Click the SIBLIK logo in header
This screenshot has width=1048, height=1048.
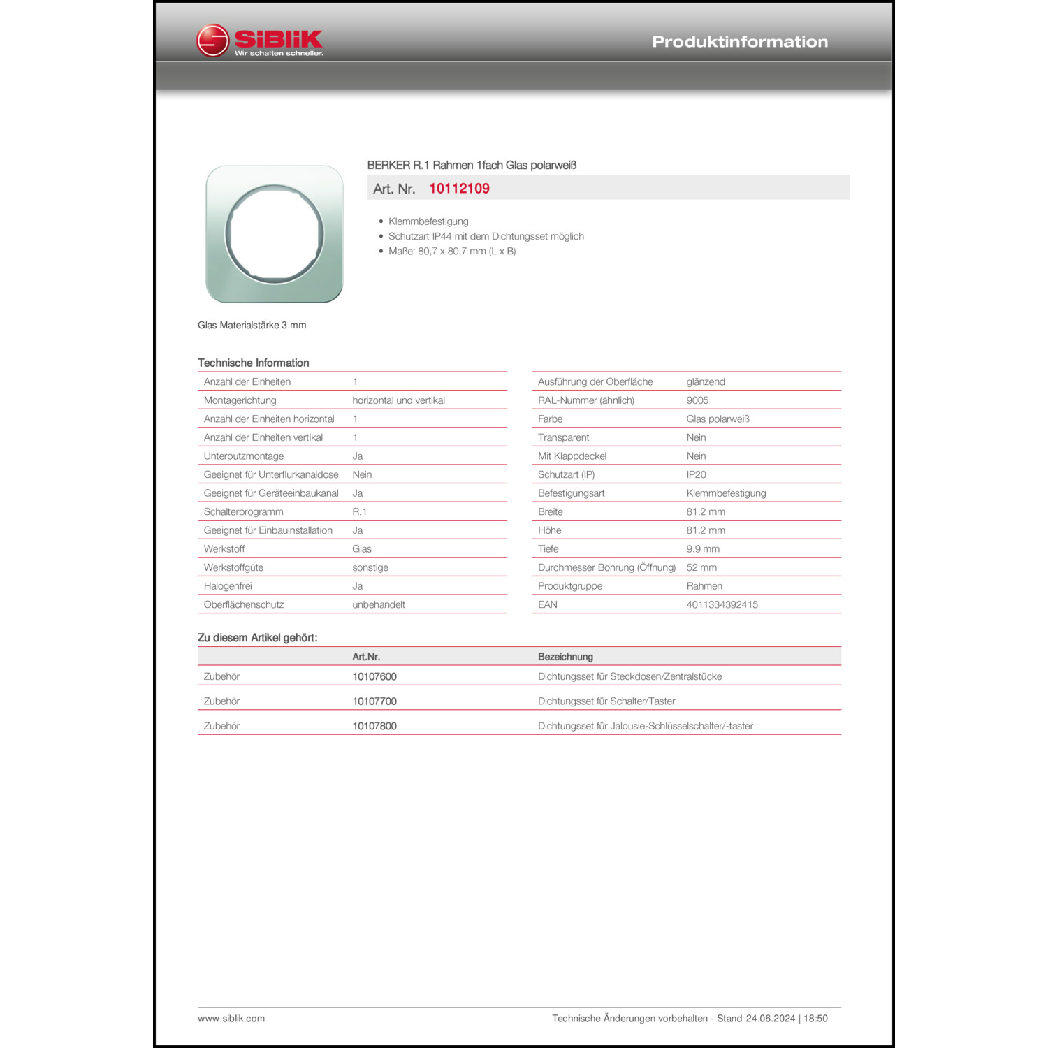click(x=260, y=41)
